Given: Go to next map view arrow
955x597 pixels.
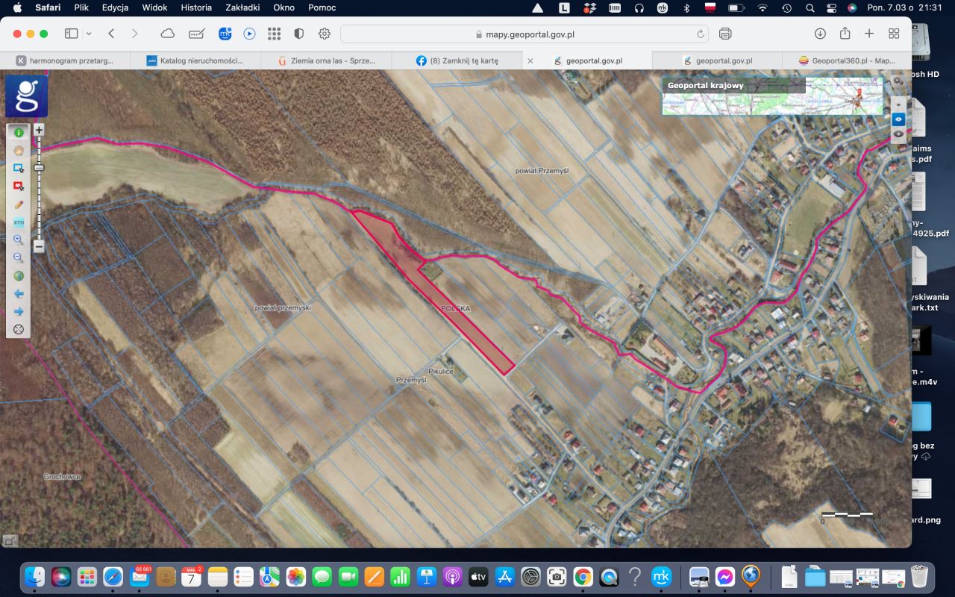Looking at the screenshot, I should (x=19, y=311).
